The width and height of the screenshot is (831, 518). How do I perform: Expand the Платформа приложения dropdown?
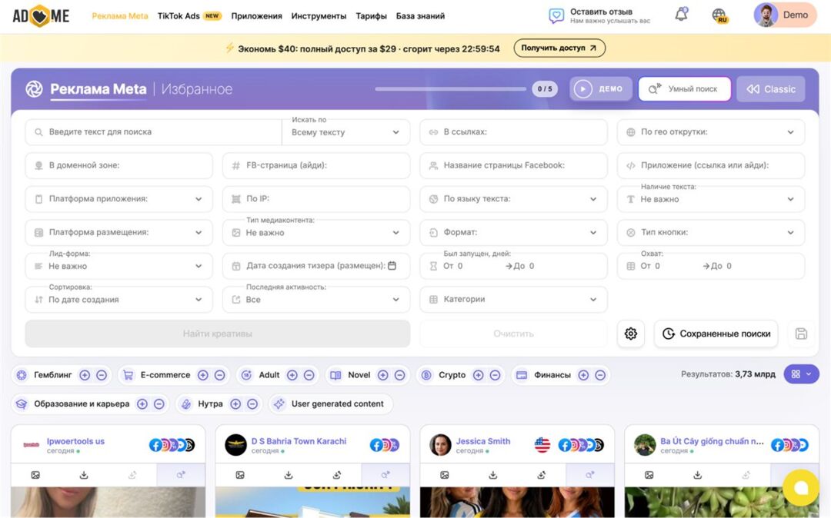coord(118,199)
